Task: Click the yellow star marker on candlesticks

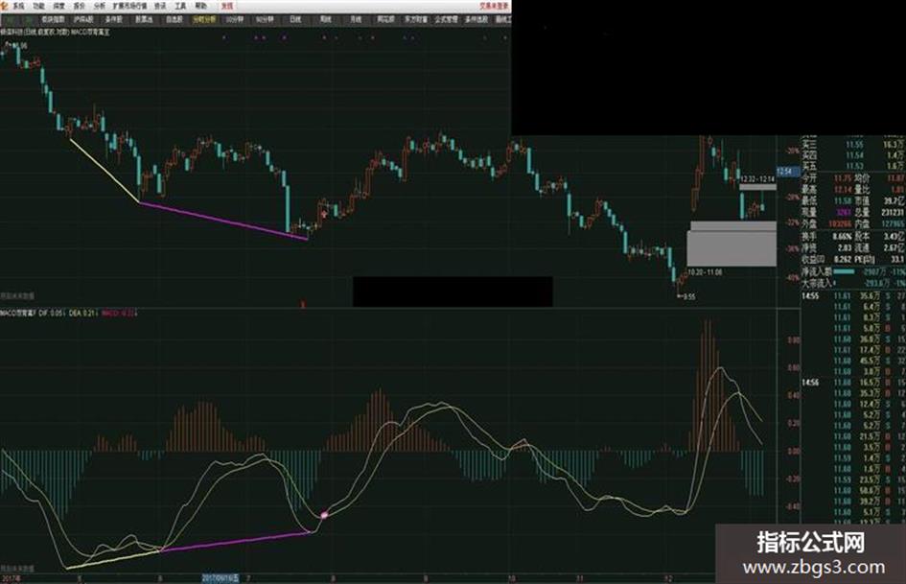Action: coord(324,215)
